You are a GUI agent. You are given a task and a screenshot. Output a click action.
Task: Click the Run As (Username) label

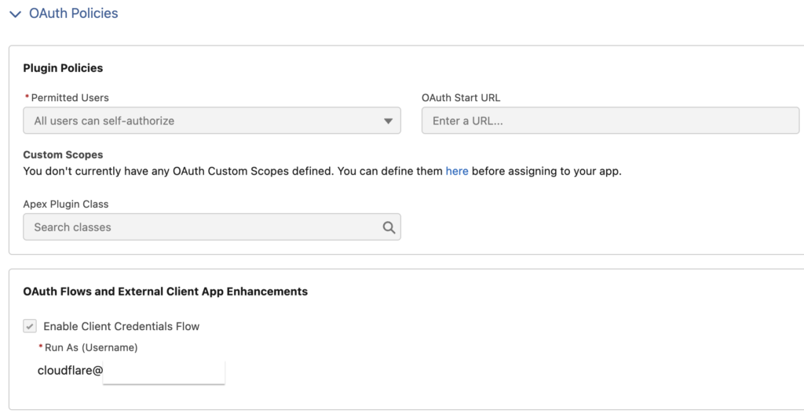coord(91,347)
